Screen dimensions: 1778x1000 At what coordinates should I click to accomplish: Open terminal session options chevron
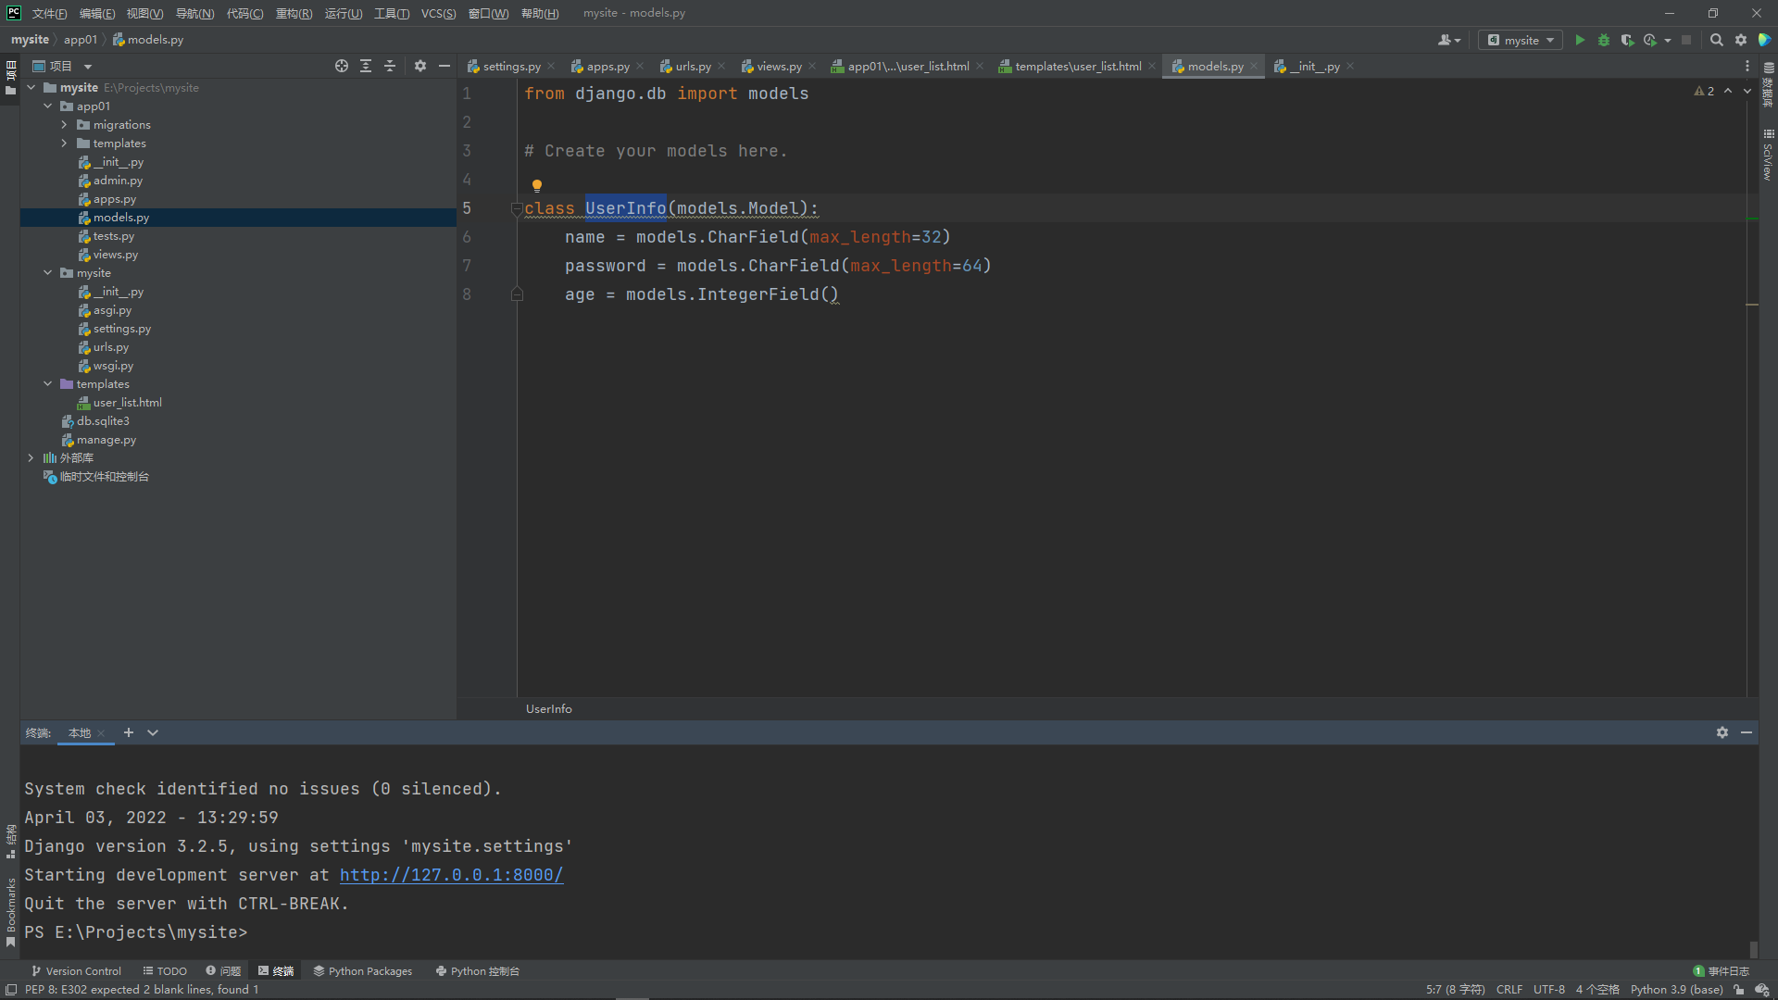click(x=153, y=732)
